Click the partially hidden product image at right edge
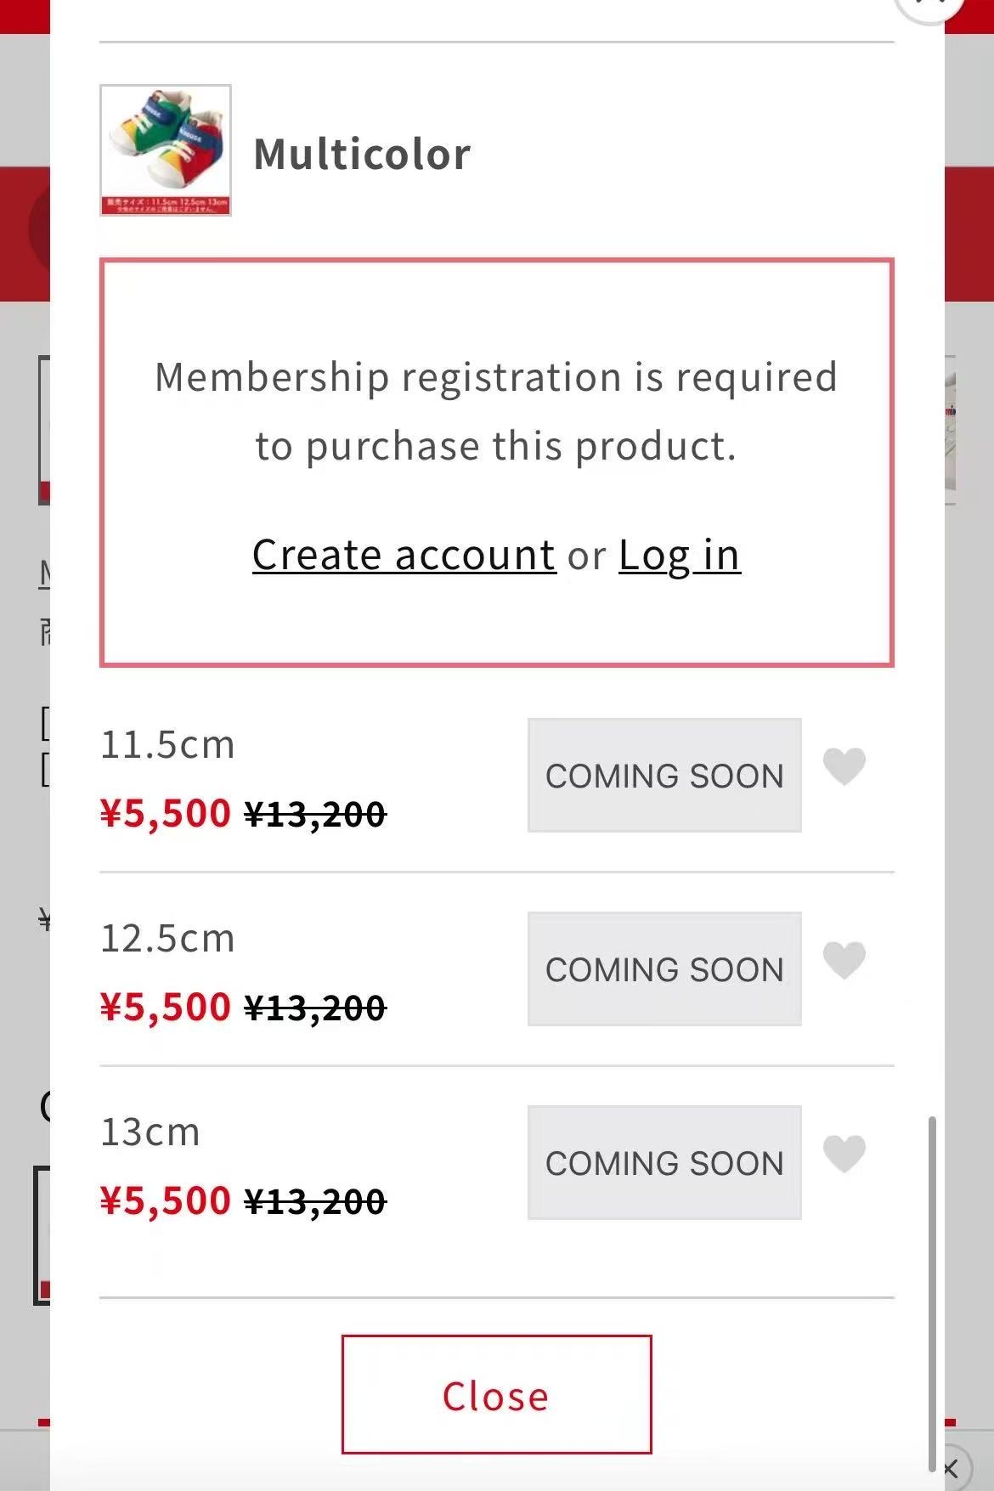This screenshot has height=1491, width=994. tap(950, 430)
